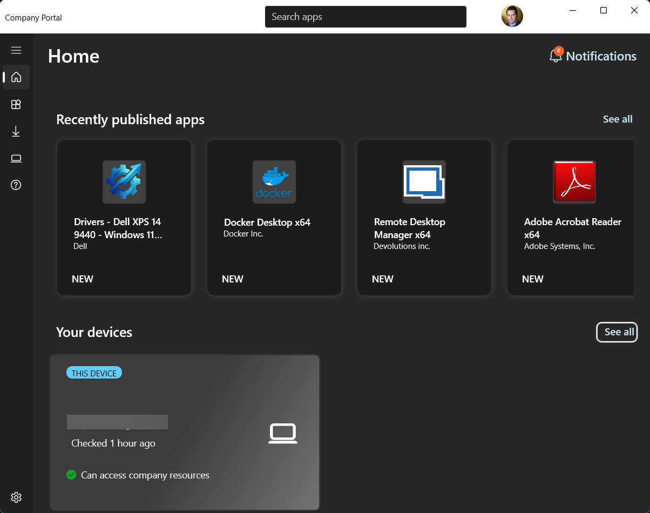See all your devices

[617, 332]
